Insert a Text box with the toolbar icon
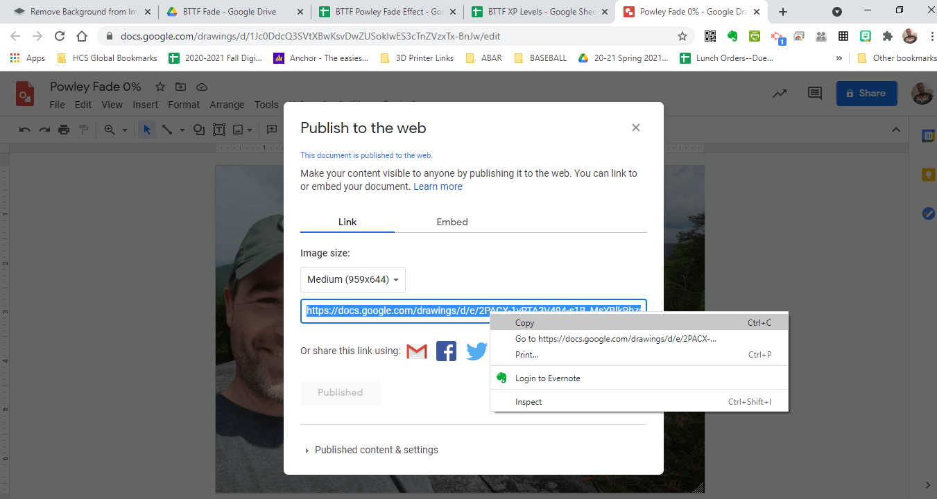 [218, 129]
